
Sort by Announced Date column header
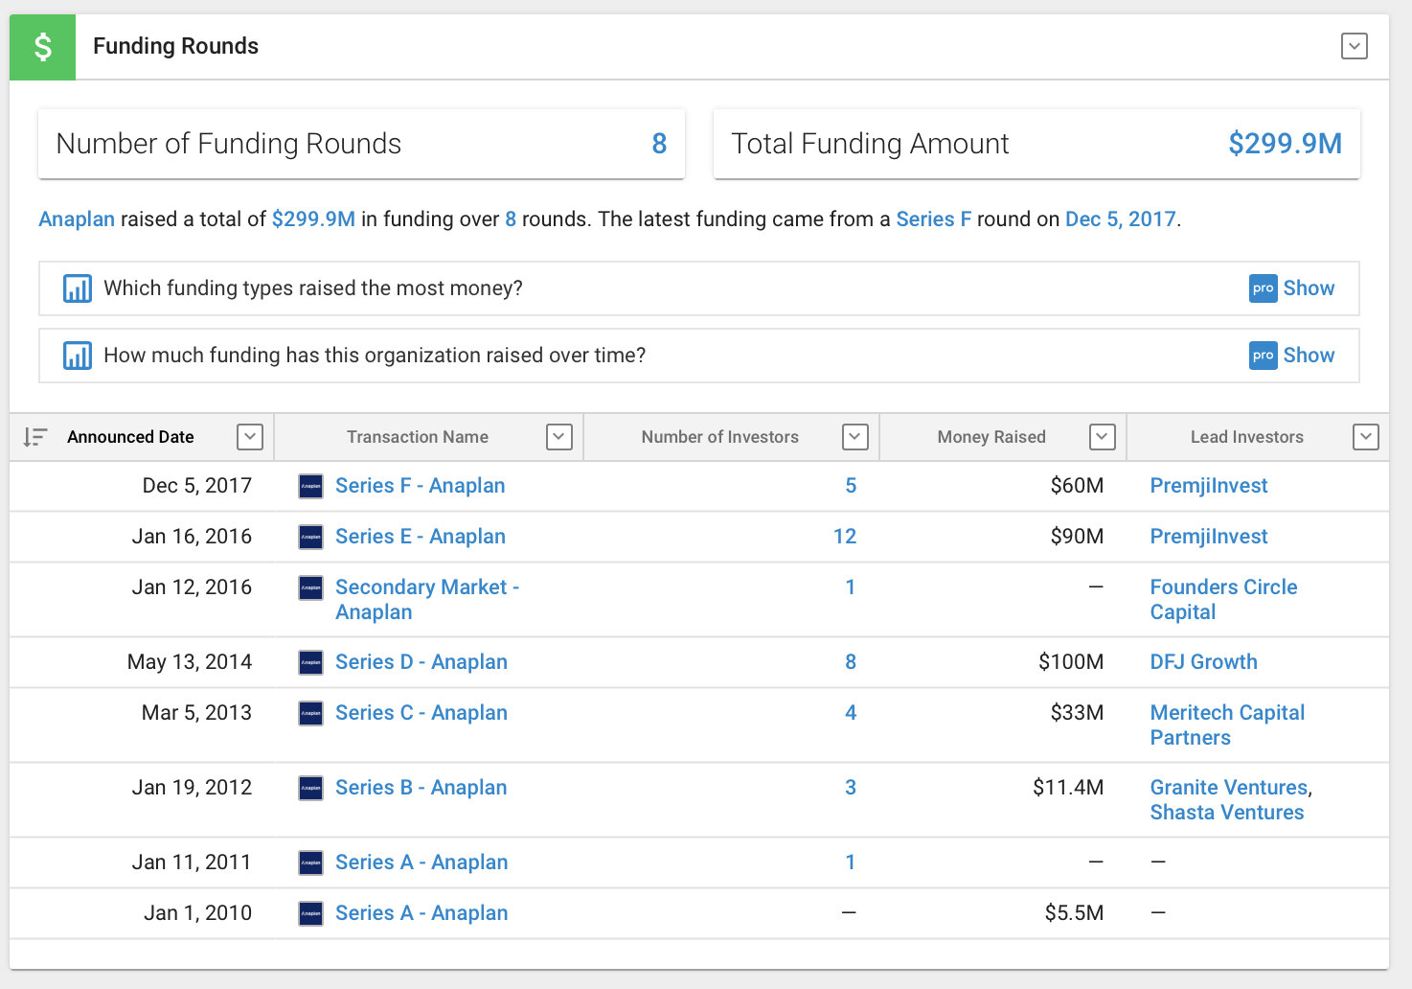(x=130, y=437)
